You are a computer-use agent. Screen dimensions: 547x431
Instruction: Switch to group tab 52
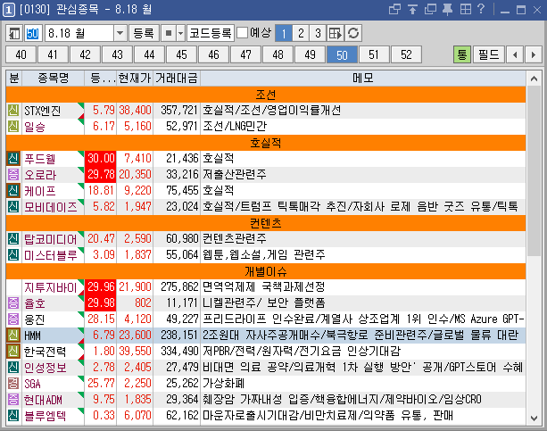pos(406,54)
